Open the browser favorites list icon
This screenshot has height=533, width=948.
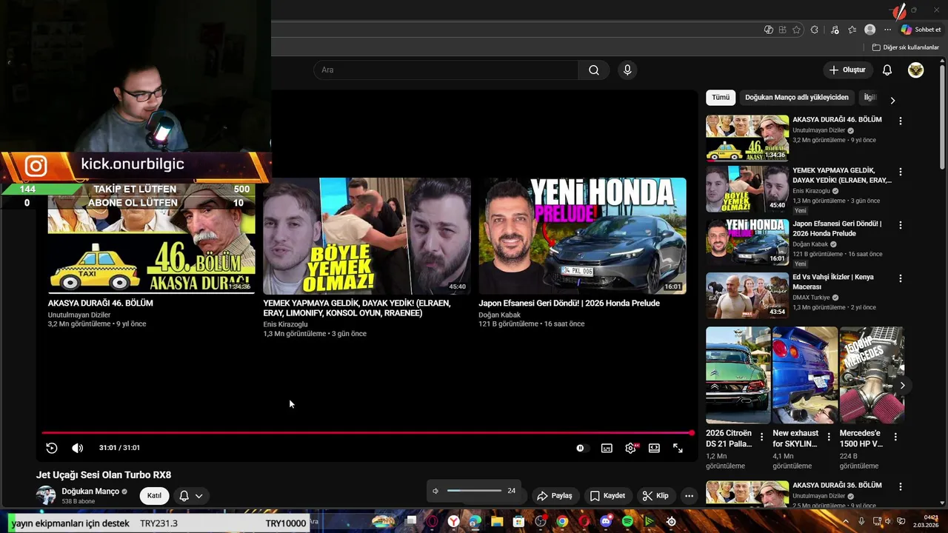[852, 30]
